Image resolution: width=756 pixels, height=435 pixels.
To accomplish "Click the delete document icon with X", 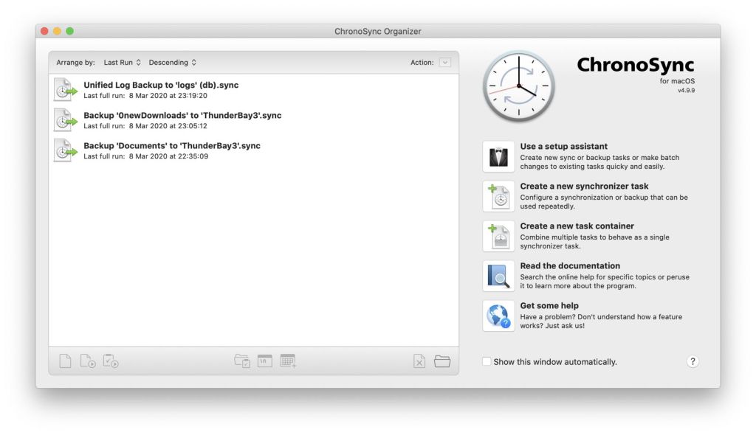I will coord(419,361).
